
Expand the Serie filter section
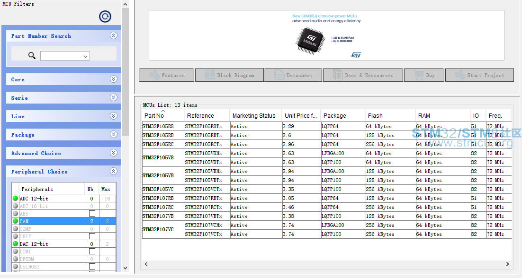click(x=114, y=97)
